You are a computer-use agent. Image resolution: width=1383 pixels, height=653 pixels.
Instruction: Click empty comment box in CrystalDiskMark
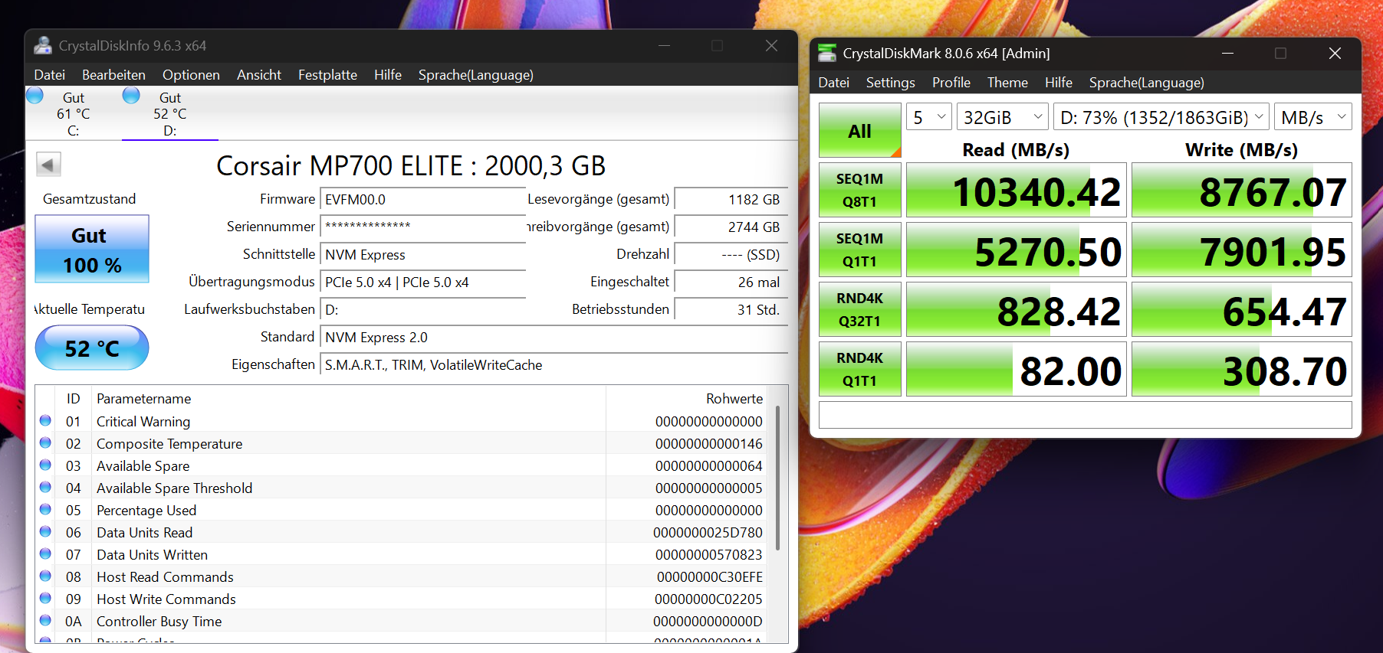click(1086, 415)
